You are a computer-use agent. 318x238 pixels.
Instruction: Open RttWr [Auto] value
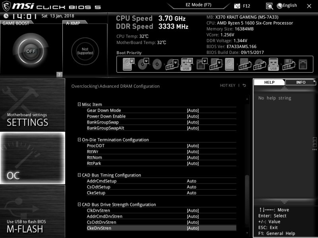tap(193, 152)
